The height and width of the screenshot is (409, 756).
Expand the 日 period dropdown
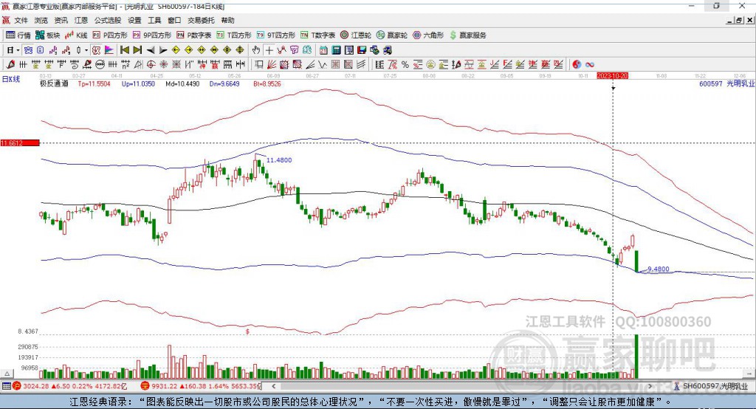click(x=18, y=50)
